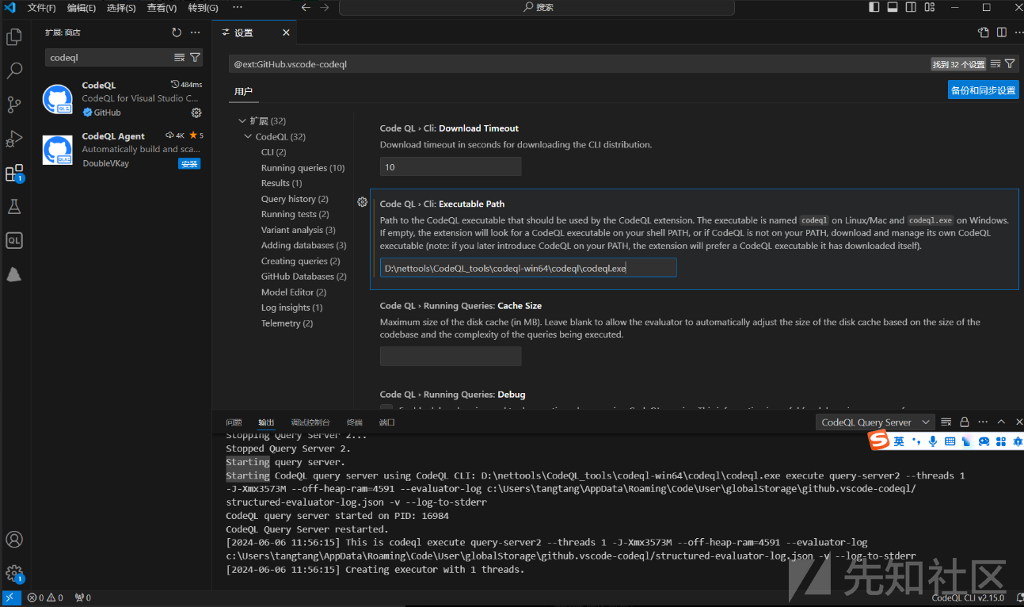Filter the extensions search
1024x607 pixels.
195,57
